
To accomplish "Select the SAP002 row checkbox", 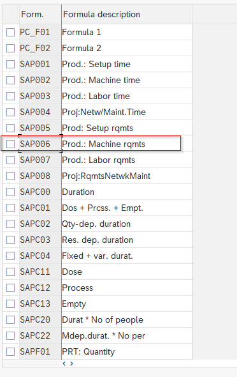I will click(x=10, y=80).
